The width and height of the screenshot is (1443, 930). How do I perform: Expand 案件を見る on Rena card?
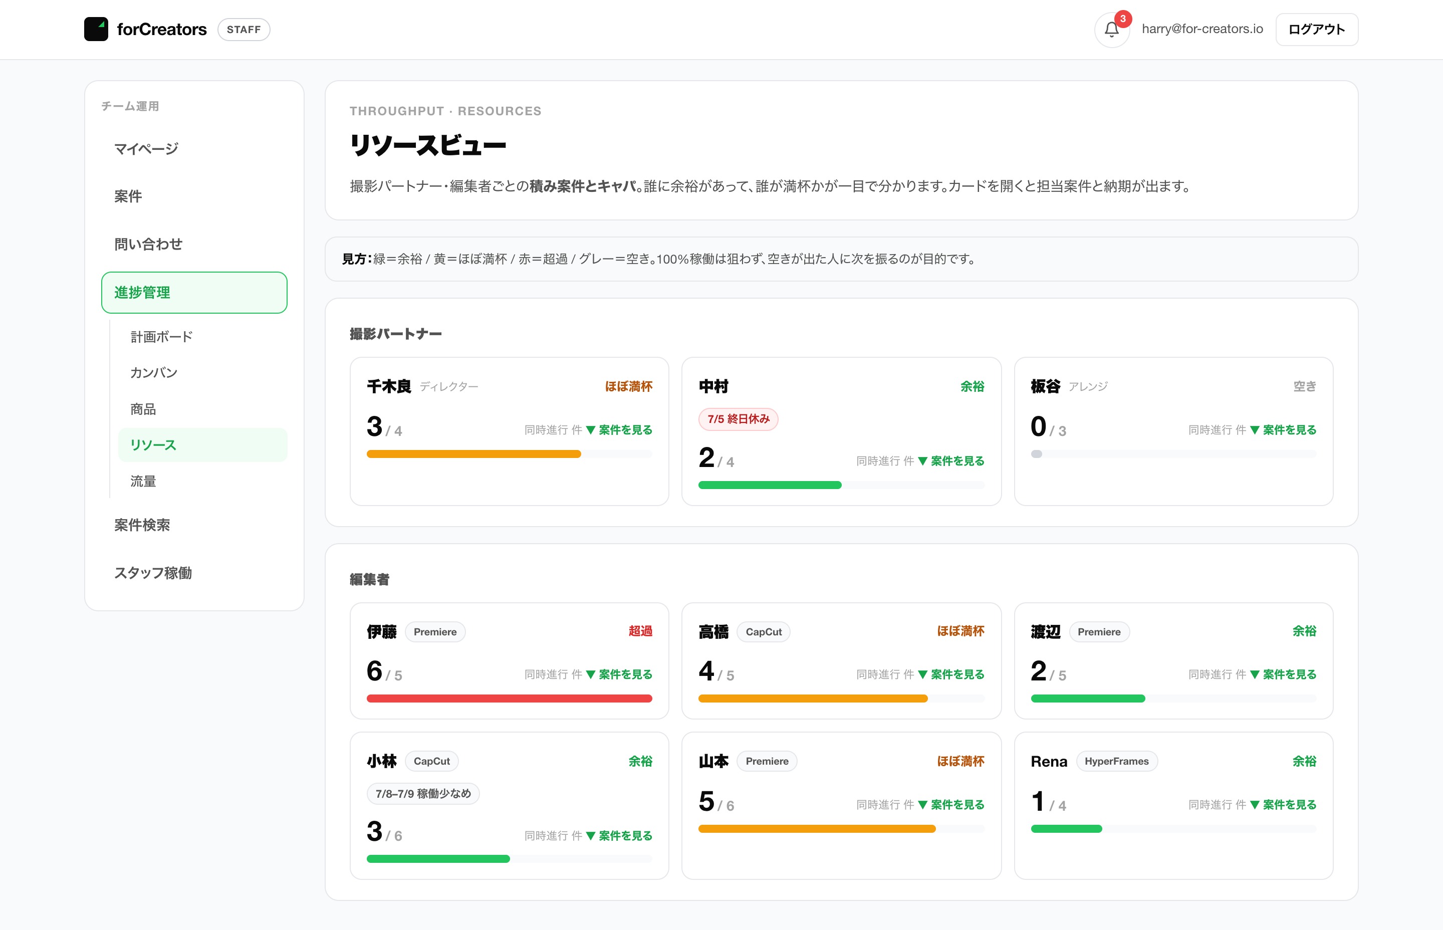click(x=1283, y=805)
